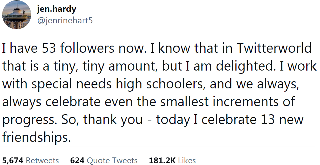The width and height of the screenshot is (320, 165).
Task: Click the jen.hardy display name
Action: point(56,9)
